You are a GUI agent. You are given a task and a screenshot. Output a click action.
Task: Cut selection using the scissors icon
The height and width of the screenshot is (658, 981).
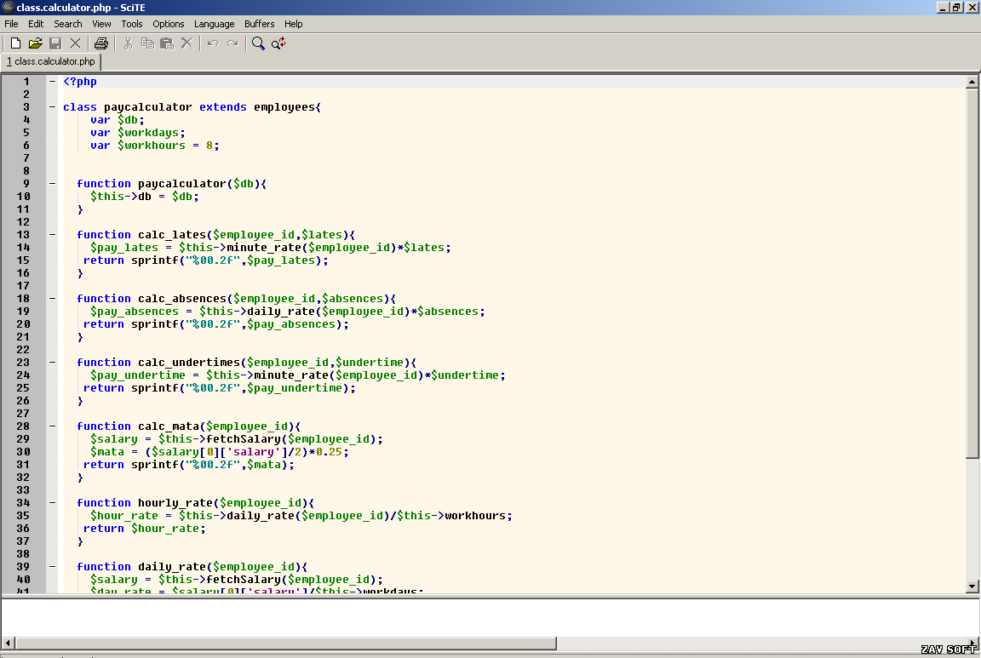(x=129, y=43)
